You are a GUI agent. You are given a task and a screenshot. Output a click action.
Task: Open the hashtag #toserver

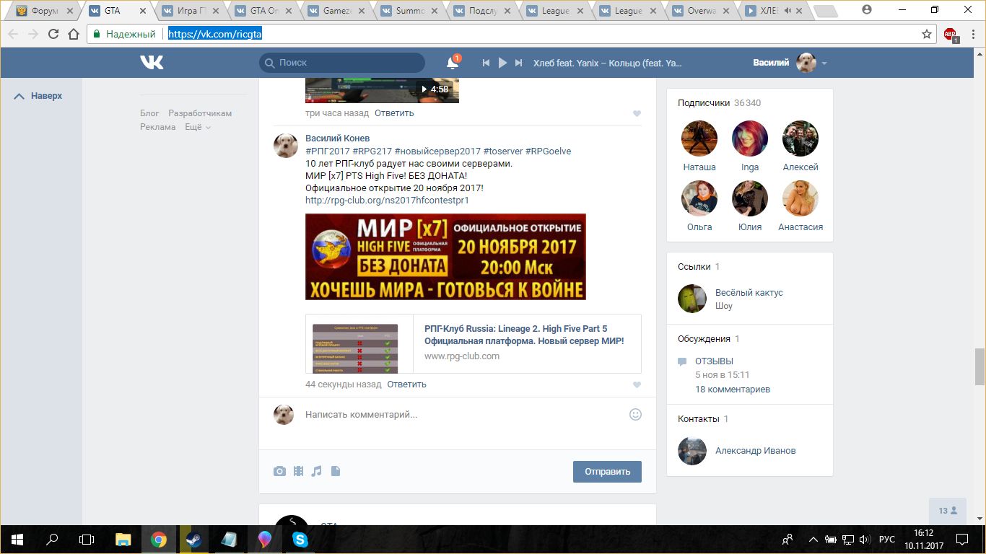pyautogui.click(x=502, y=151)
